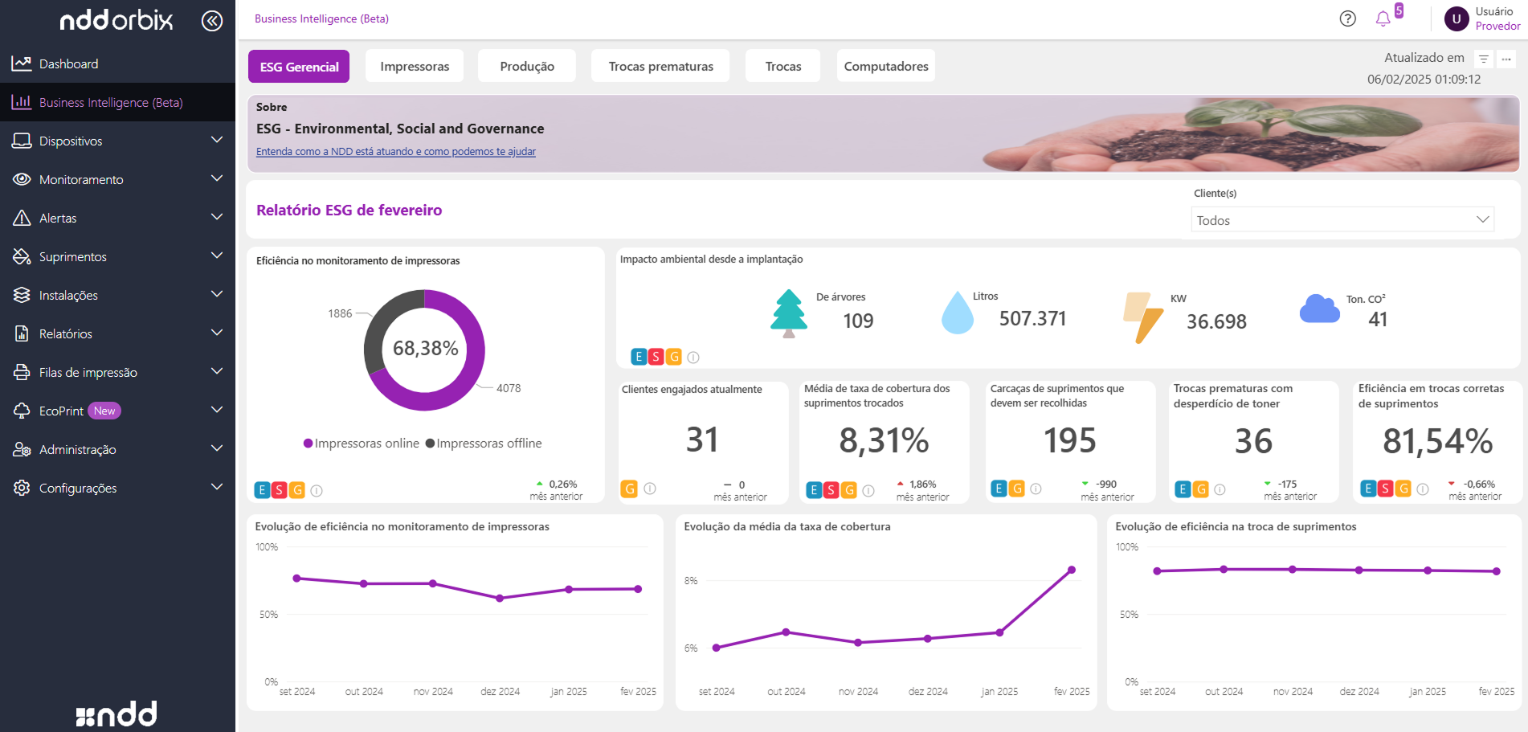Image resolution: width=1528 pixels, height=732 pixels.
Task: Switch to the Impressoras tab
Action: point(415,66)
